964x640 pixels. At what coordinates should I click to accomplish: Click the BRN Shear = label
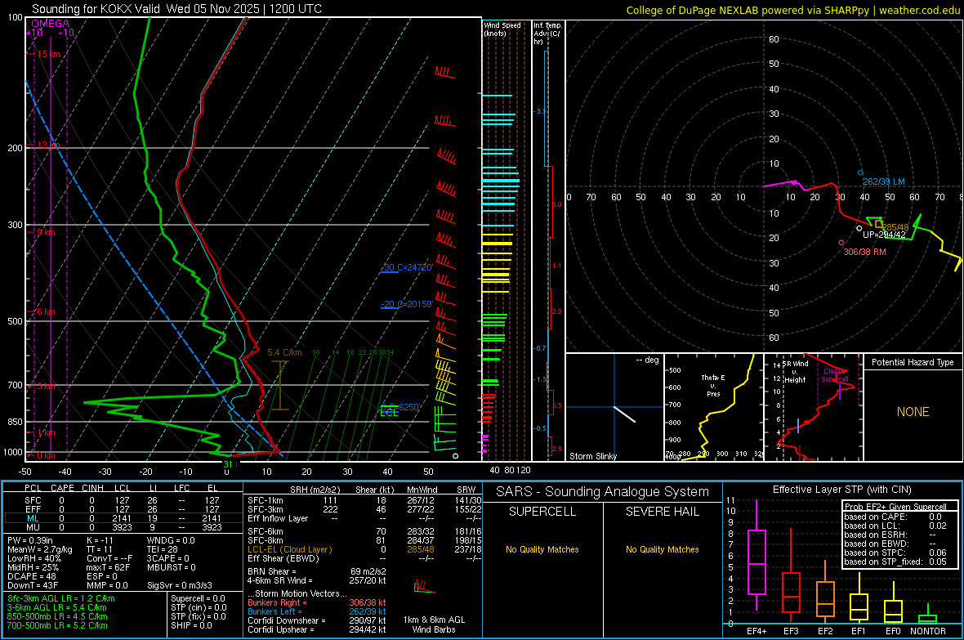click(x=271, y=571)
